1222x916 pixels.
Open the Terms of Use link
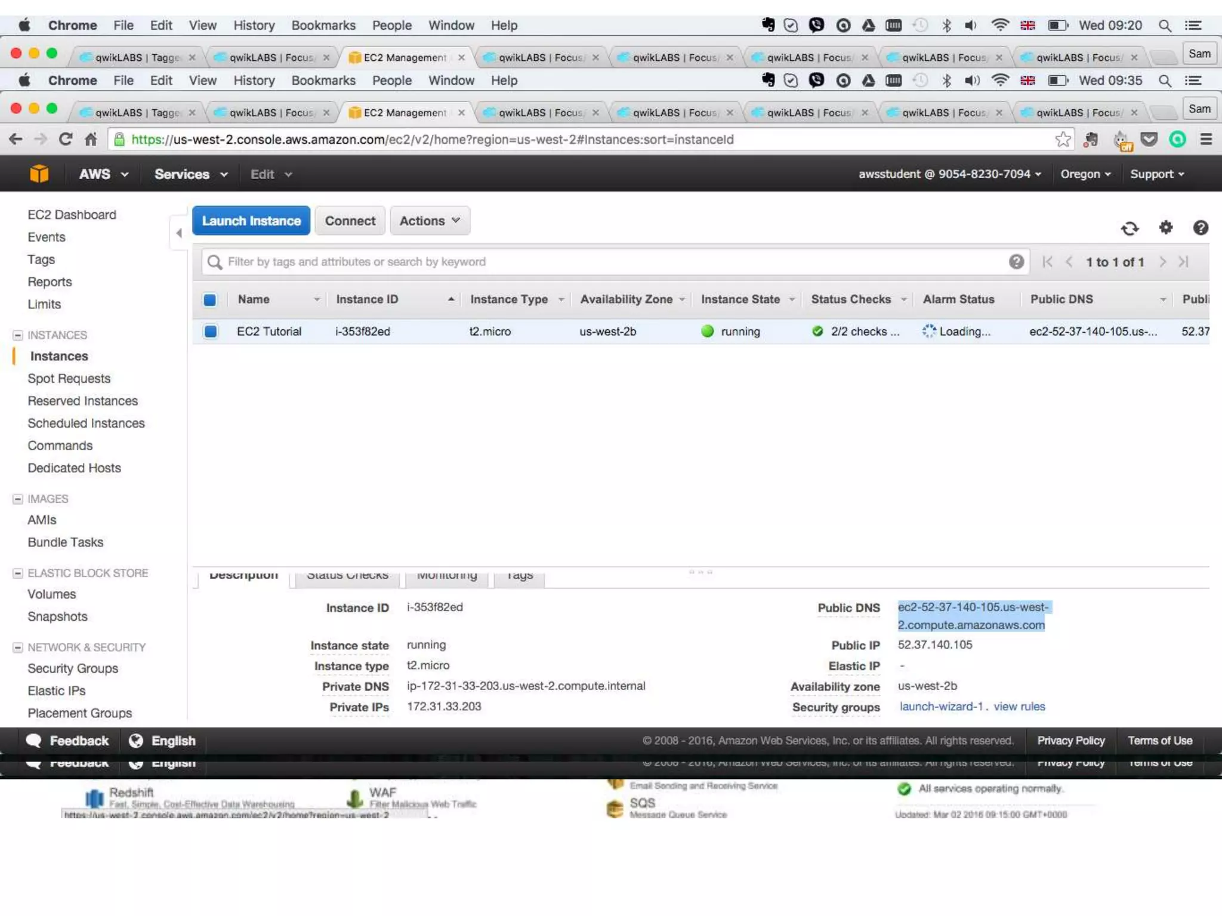1160,741
